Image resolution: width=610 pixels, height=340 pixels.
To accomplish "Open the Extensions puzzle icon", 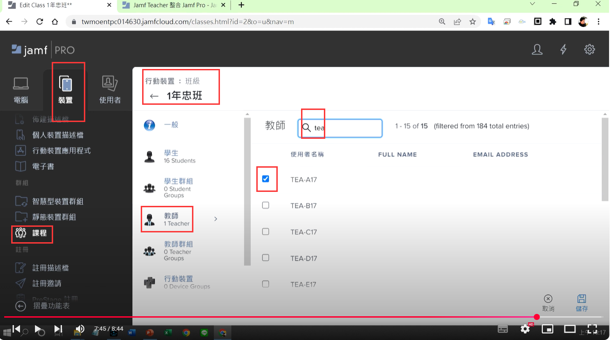I will point(553,21).
